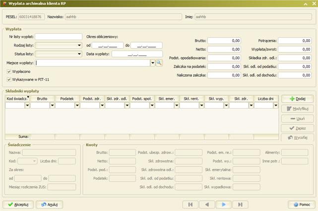
Task: Click the Skł. odl. od podatku field in Wypłata
Action: pyautogui.click(x=295, y=67)
